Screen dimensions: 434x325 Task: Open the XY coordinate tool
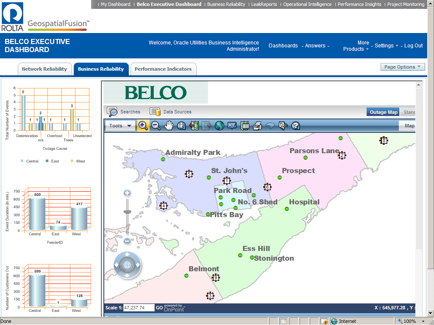(x=232, y=126)
